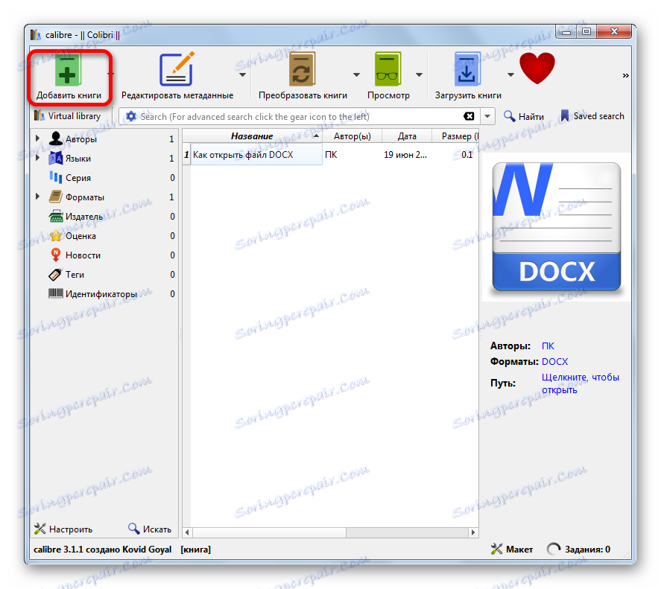Viewport: 661px width, 589px height.
Task: Open the Просмотр dropdown arrow
Action: [x=419, y=75]
